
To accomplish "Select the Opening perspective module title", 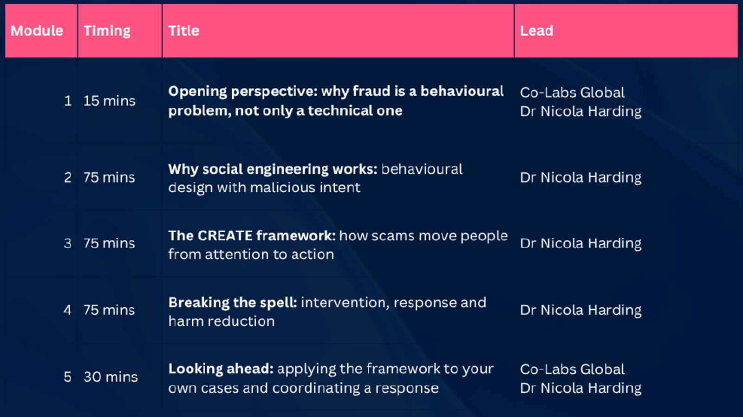I will 336,101.
